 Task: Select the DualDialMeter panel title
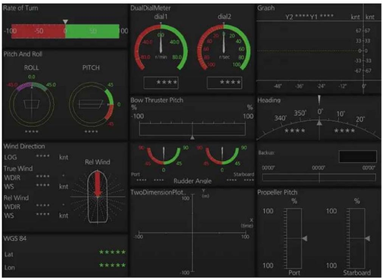click(151, 8)
